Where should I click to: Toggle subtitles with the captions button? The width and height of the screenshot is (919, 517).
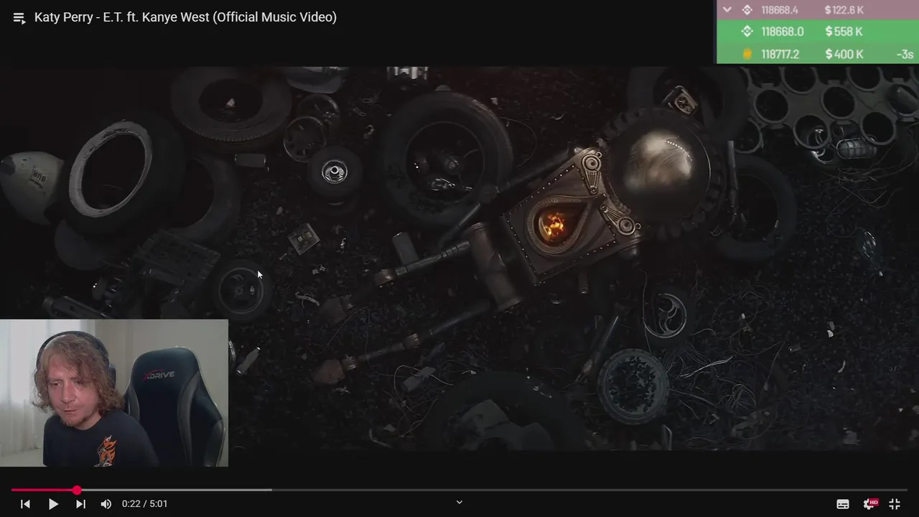click(x=843, y=504)
